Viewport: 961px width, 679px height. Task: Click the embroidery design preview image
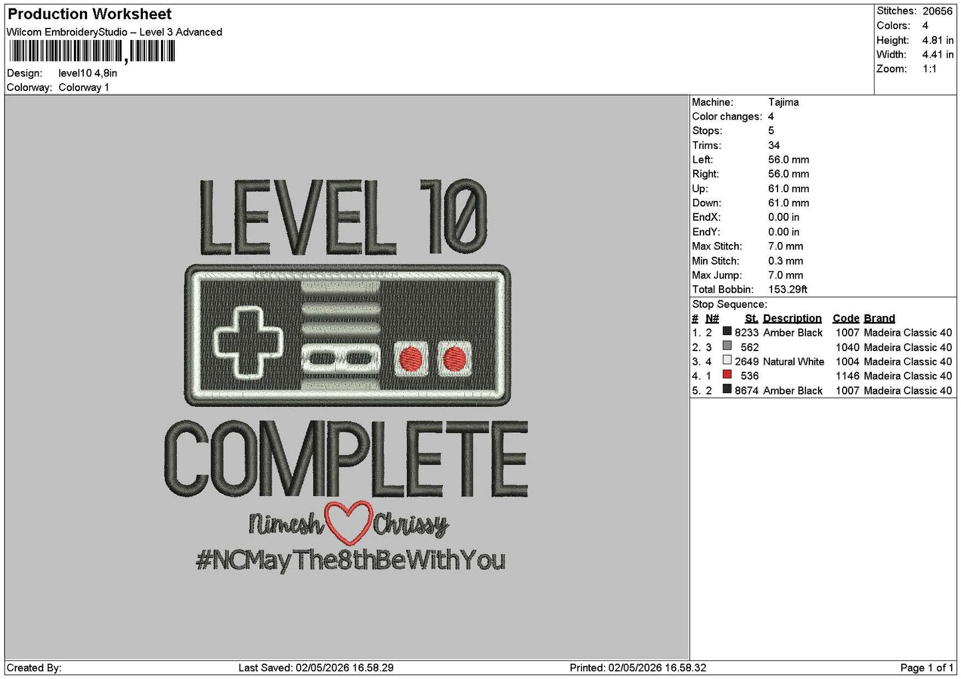(x=346, y=376)
